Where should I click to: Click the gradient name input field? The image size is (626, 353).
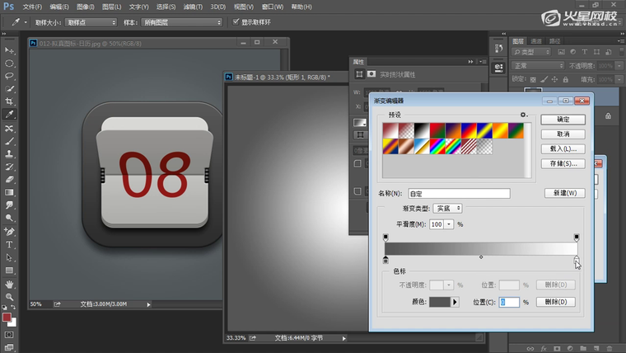(x=459, y=194)
